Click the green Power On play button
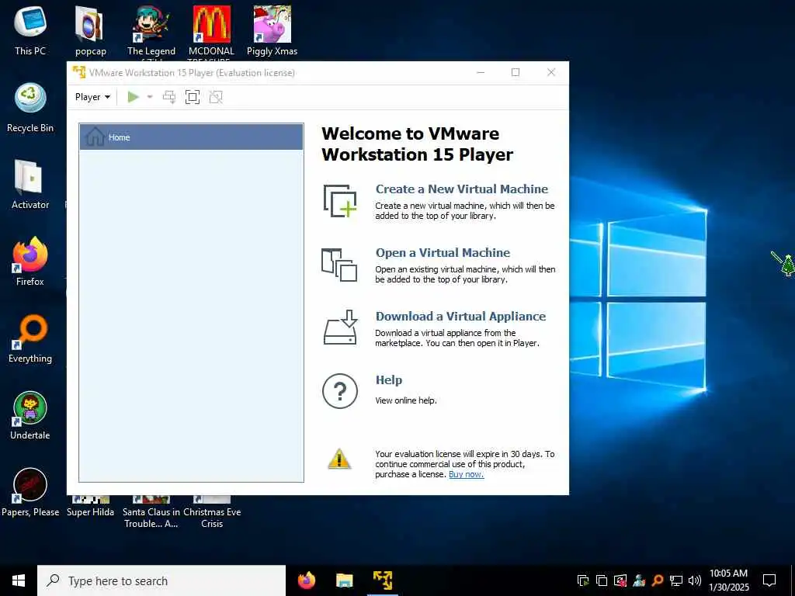This screenshot has height=596, width=795. click(134, 97)
